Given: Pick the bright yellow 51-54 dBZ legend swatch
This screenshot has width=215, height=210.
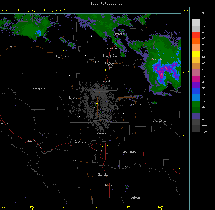Looking at the screenshot, I should click(196, 54).
